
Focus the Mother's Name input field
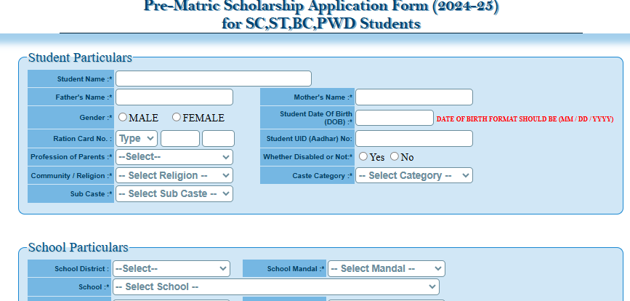click(414, 97)
